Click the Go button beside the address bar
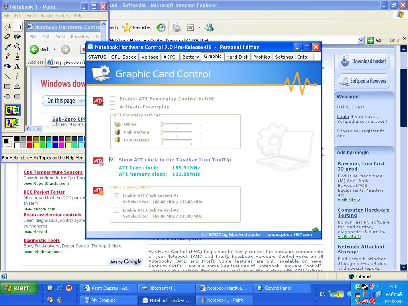The width and height of the screenshot is (408, 306). 374,40
